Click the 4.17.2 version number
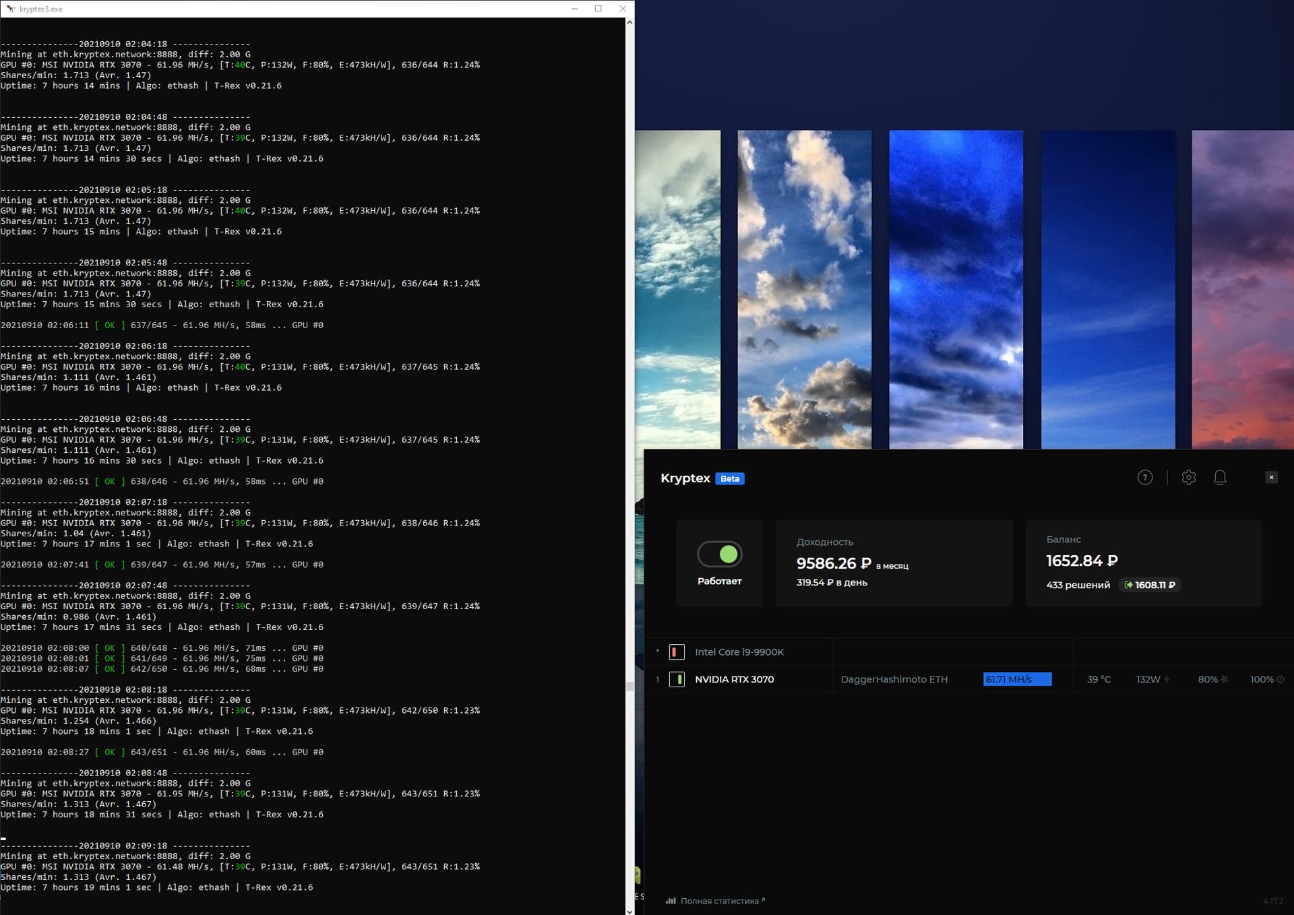 [x=1272, y=901]
